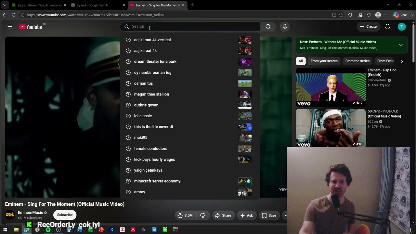
Task: Open the browser profile icon
Action: pyautogui.click(x=378, y=15)
